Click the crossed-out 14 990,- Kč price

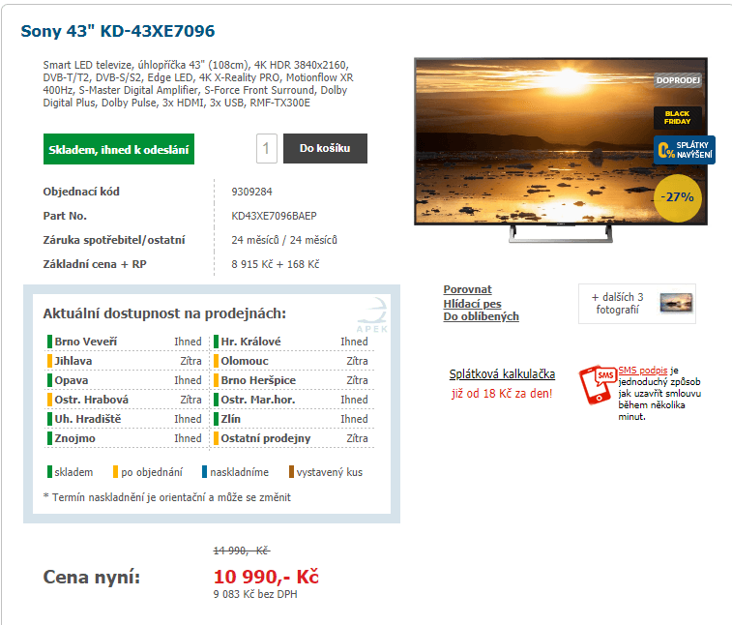coord(242,551)
